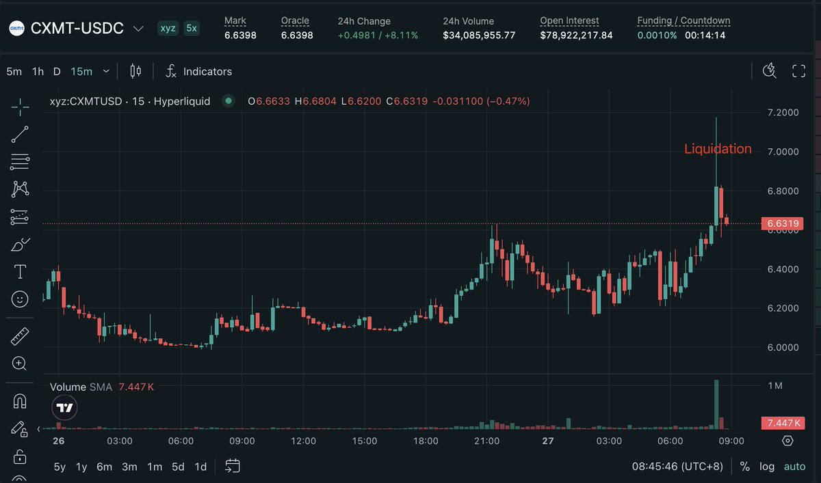Select the brush drawing tool

pos(20,245)
